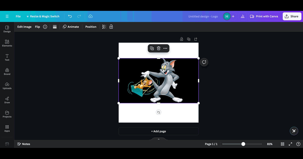The height and width of the screenshot is (159, 303).
Task: Open Edit image panel
Action: point(24,27)
